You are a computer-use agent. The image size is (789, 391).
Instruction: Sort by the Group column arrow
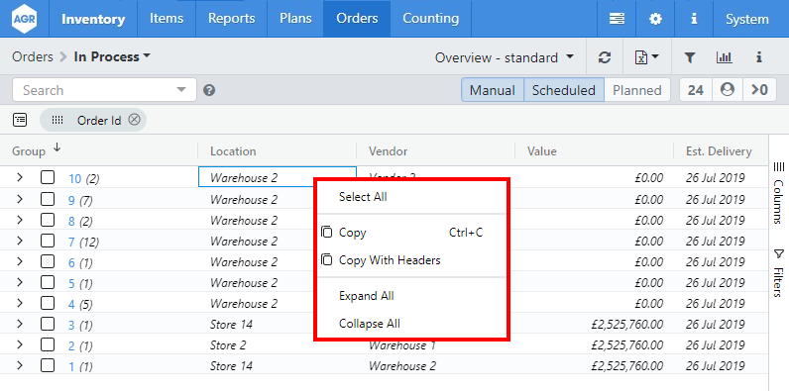click(56, 147)
